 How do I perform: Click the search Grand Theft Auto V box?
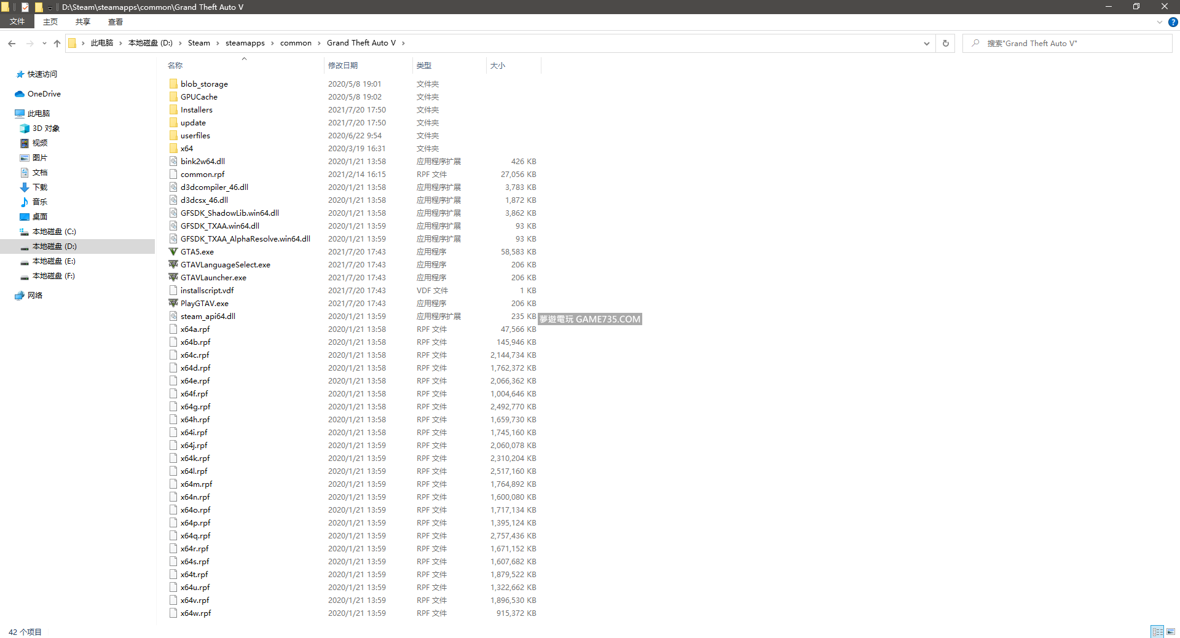click(x=1069, y=44)
